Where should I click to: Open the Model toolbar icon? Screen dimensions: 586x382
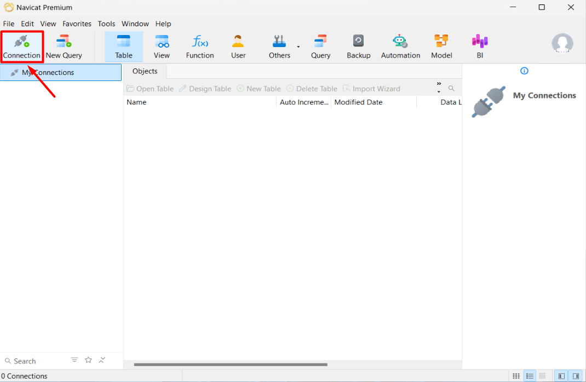coord(441,47)
